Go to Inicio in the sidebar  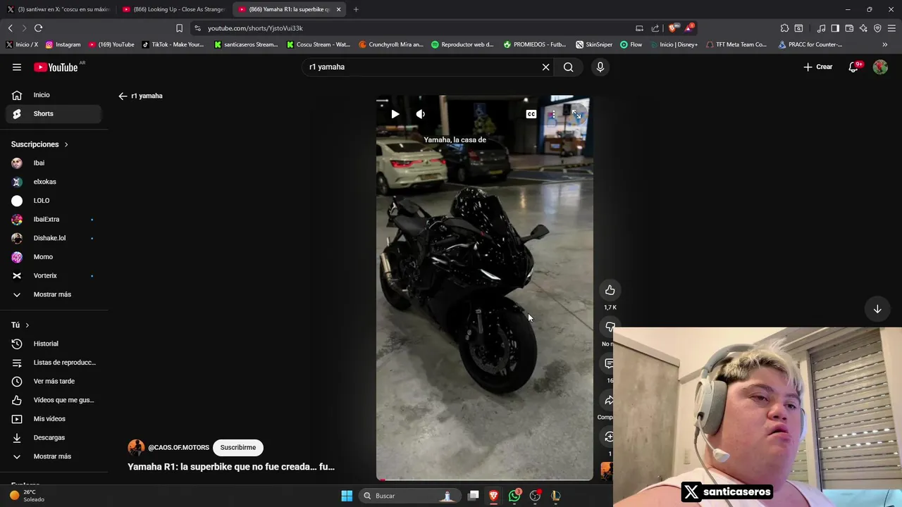[54, 95]
